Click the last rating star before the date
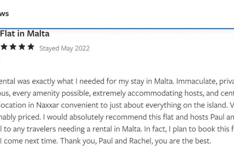This screenshot has width=234, height=146. (x=31, y=47)
